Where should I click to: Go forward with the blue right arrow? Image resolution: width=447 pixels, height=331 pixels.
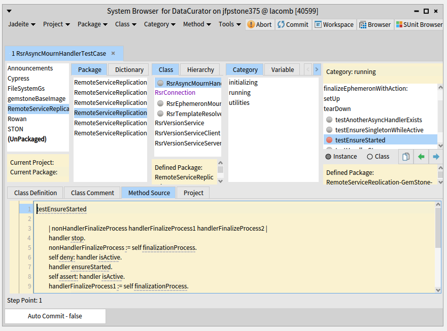coord(436,157)
